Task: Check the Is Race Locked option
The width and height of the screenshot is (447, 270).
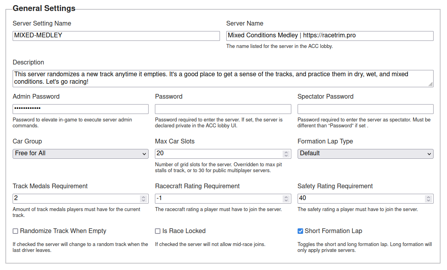Action: pos(158,231)
